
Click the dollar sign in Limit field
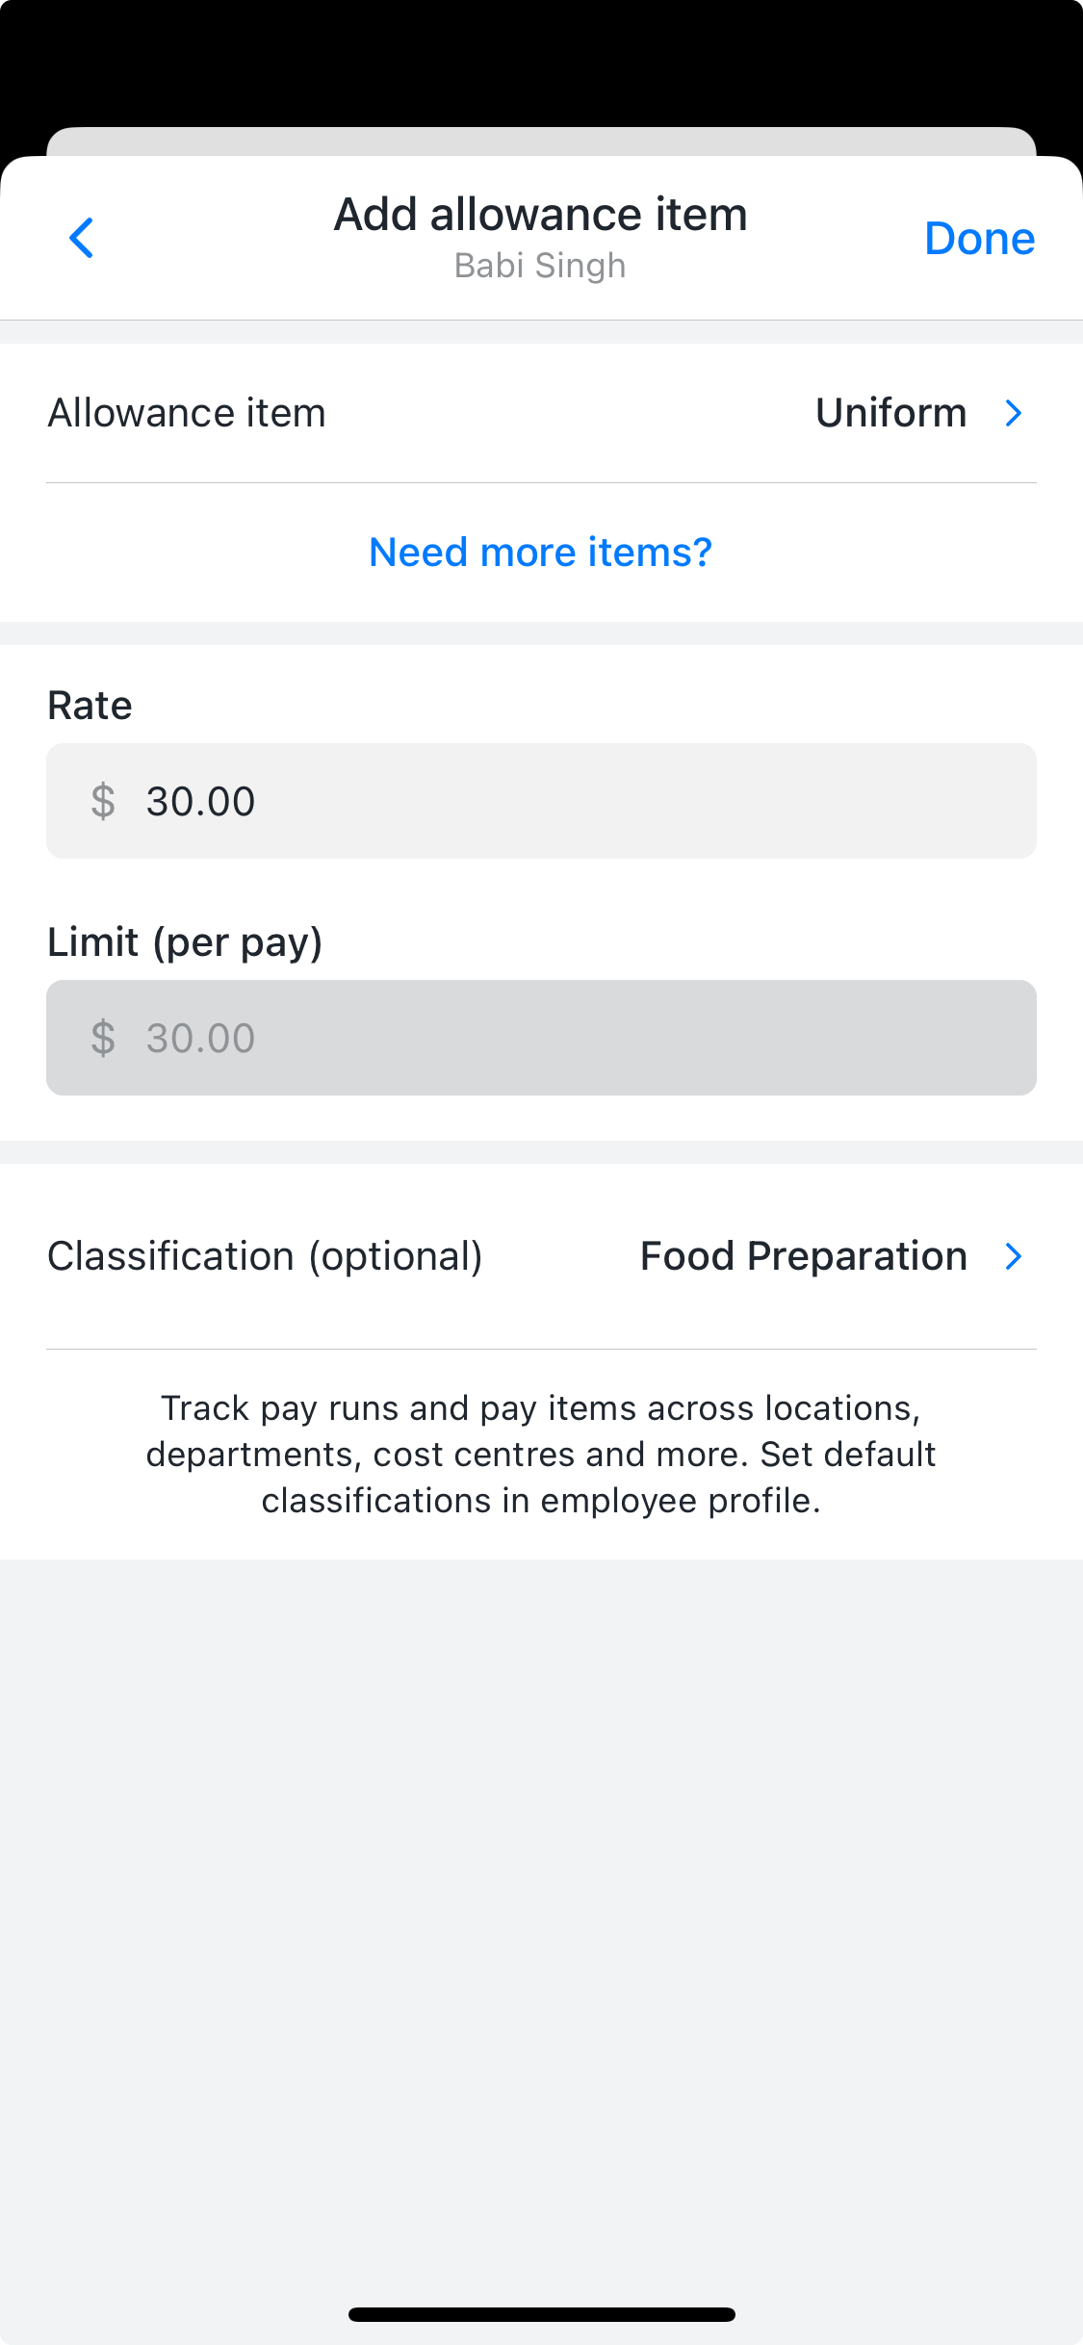103,1038
